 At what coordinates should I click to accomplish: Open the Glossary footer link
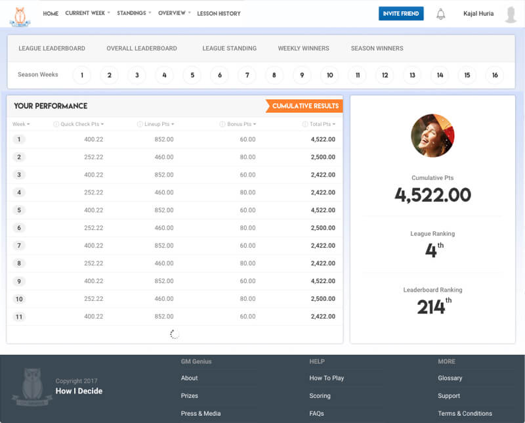pyautogui.click(x=450, y=378)
